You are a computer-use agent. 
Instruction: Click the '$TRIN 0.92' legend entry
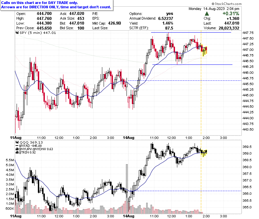pyautogui.click(x=28, y=153)
